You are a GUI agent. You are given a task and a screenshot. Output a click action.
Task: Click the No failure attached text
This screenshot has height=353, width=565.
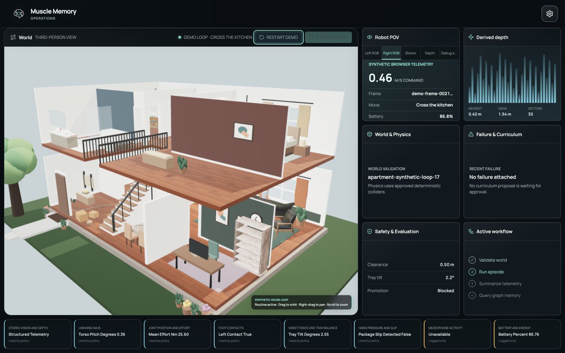click(x=492, y=177)
